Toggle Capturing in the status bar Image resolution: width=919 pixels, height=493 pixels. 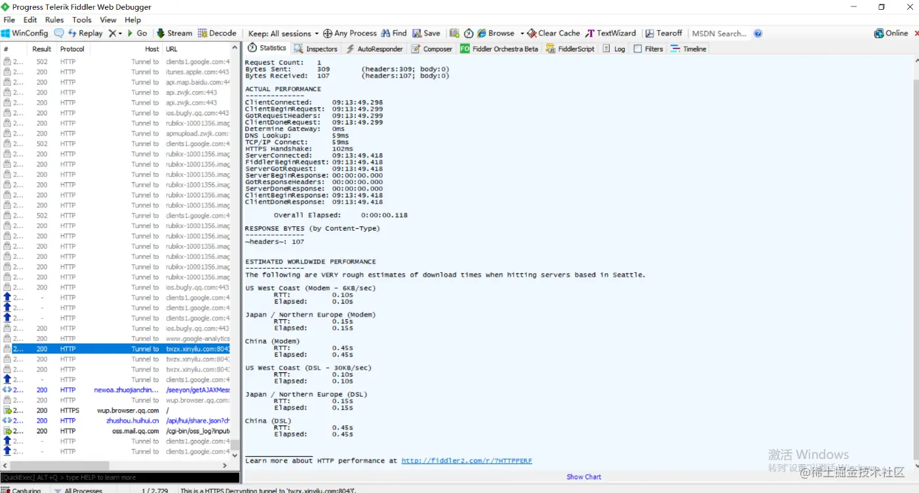pyautogui.click(x=22, y=490)
